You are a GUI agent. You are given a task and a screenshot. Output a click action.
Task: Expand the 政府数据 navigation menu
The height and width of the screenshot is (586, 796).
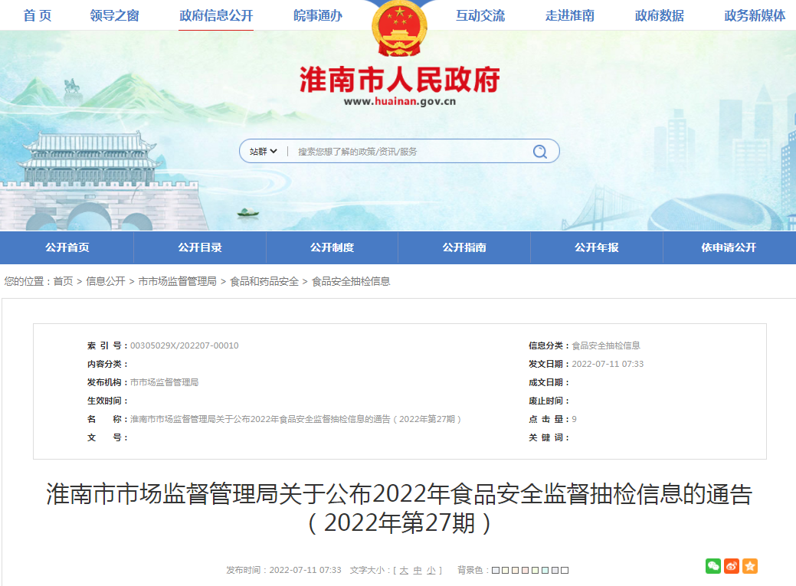pos(659,15)
